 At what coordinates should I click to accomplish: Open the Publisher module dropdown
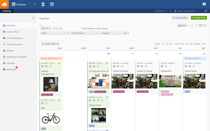(x=24, y=5)
